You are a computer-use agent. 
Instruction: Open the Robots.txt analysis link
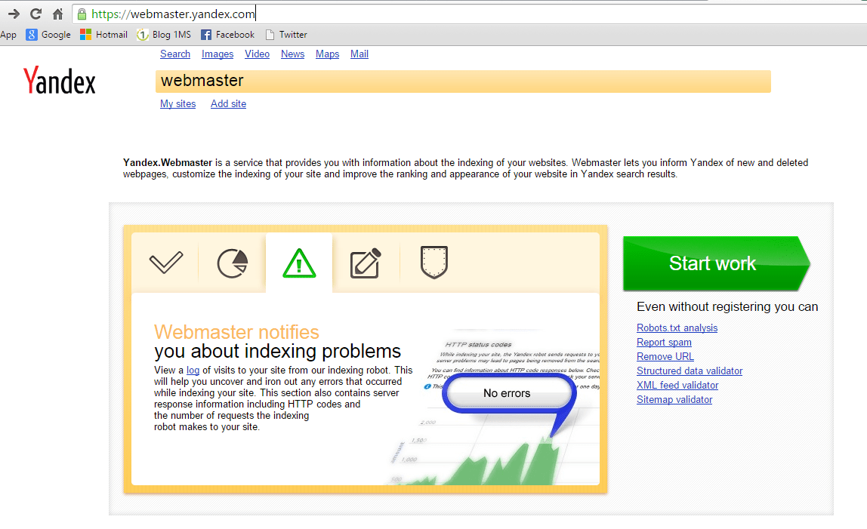[677, 328]
